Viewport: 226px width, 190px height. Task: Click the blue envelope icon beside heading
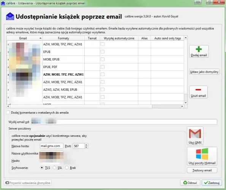point(10,16)
